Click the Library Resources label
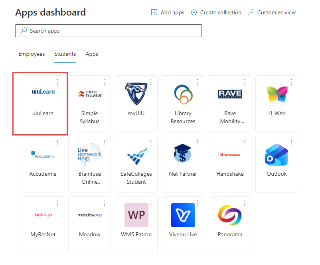The image size is (320, 265). tap(183, 117)
